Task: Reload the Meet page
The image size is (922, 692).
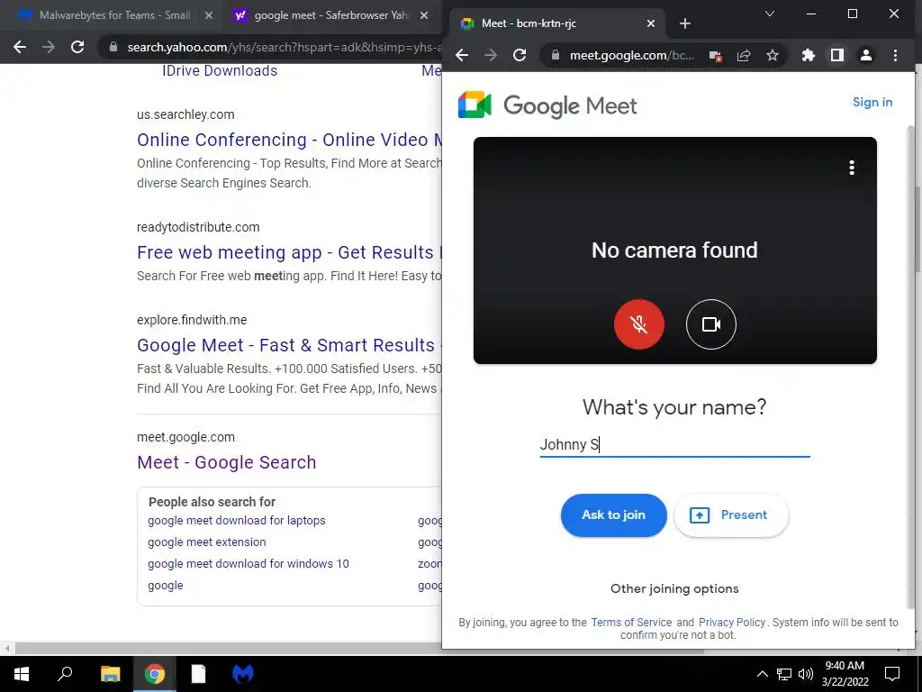Action: (x=520, y=55)
